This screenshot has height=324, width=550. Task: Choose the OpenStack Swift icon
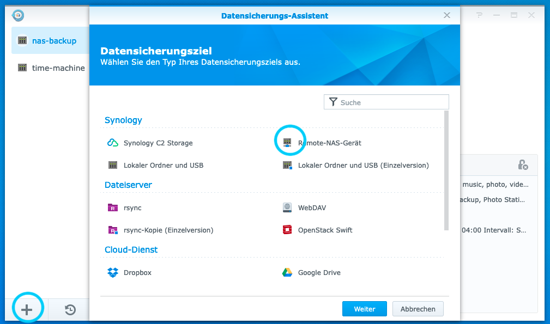click(287, 230)
